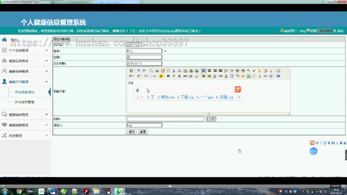Toggle justified text alignment
This screenshot has height=195, width=347.
[221, 71]
